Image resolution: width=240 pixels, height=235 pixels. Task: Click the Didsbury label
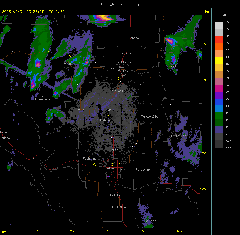click(x=107, y=120)
